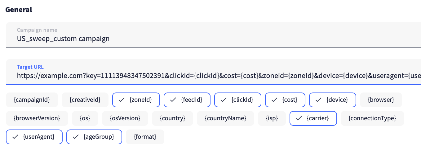Deselect the {feedId} macro chip
The width and height of the screenshot is (421, 148).
point(187,100)
